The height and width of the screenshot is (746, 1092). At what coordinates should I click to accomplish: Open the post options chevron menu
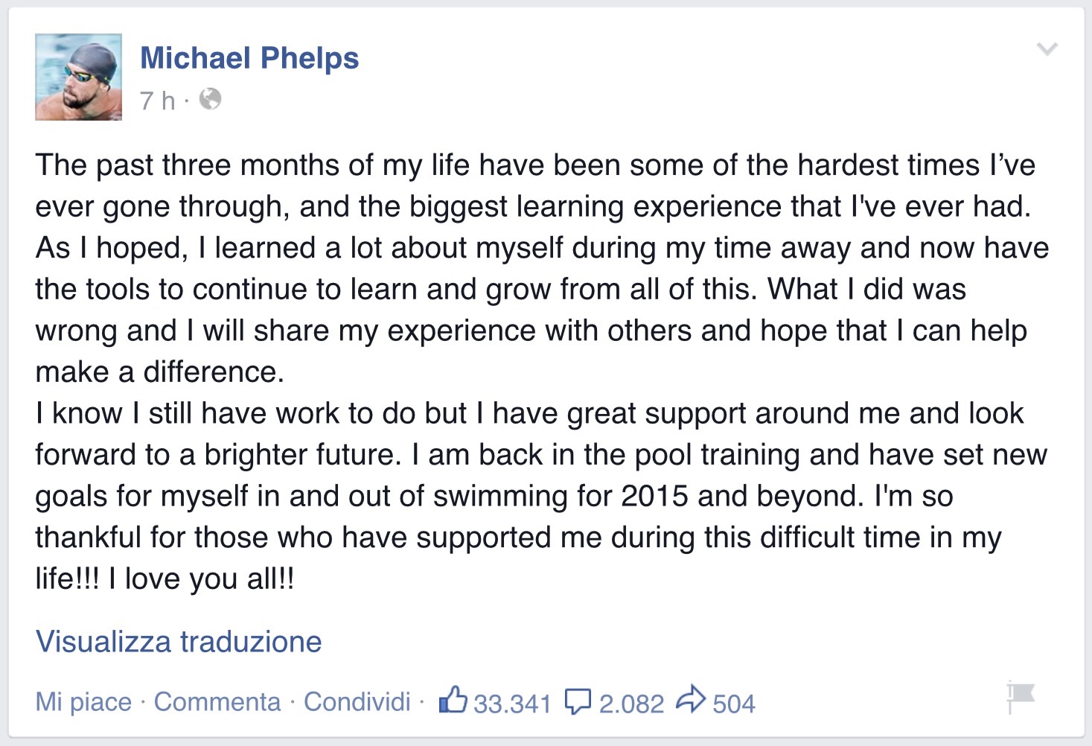click(1047, 50)
